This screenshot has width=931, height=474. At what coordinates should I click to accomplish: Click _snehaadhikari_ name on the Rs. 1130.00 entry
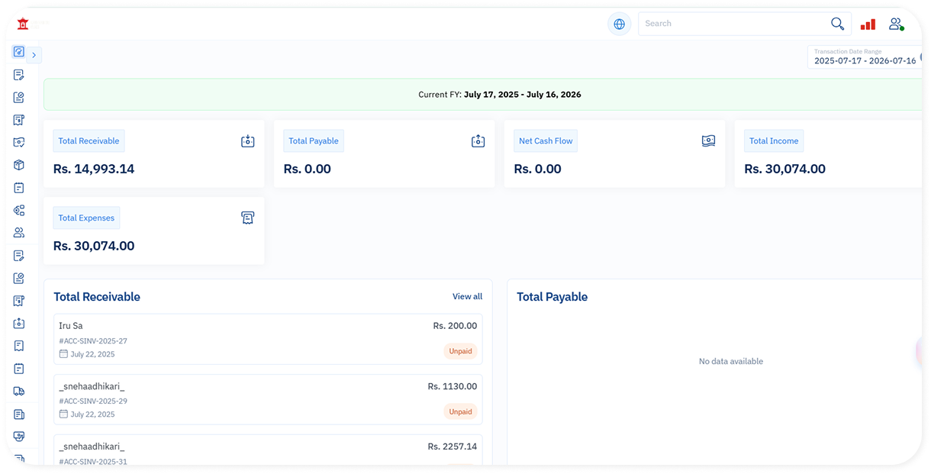click(x=92, y=387)
